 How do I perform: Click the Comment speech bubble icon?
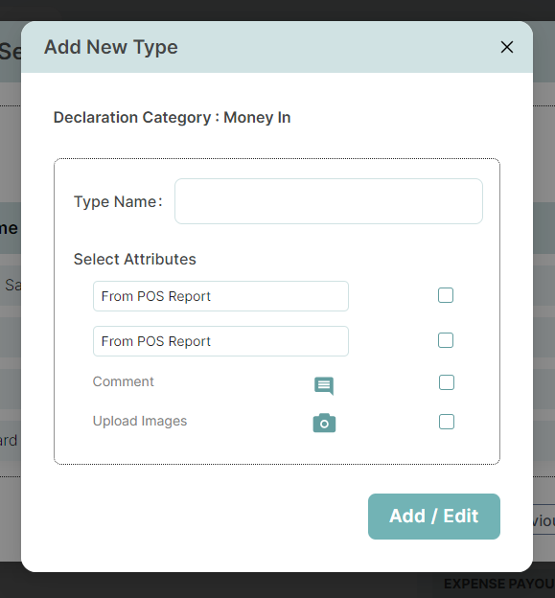pos(324,386)
